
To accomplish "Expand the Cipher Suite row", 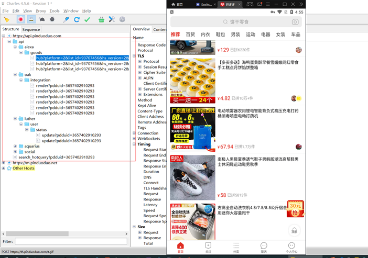I will [x=140, y=72].
